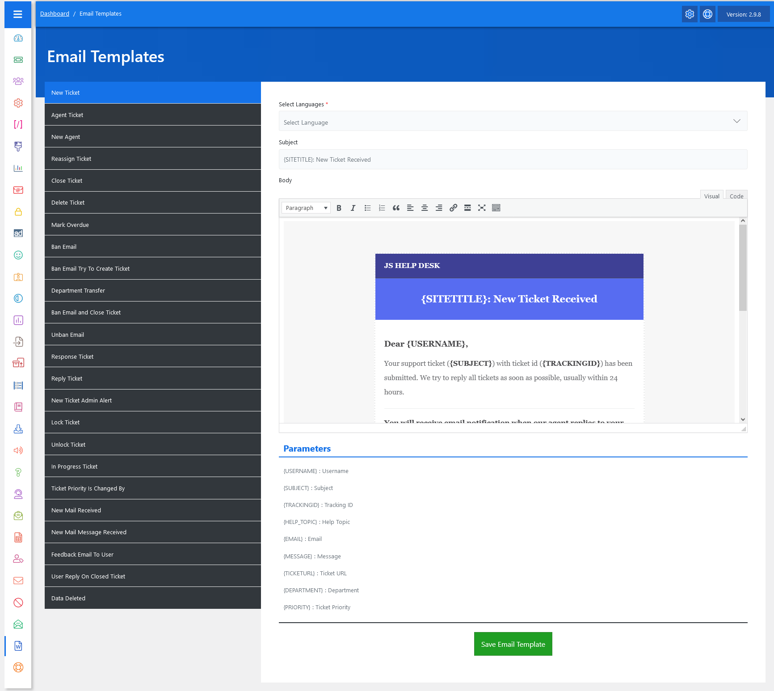The image size is (774, 691).
Task: Click the settings gear in top bar
Action: (x=690, y=14)
